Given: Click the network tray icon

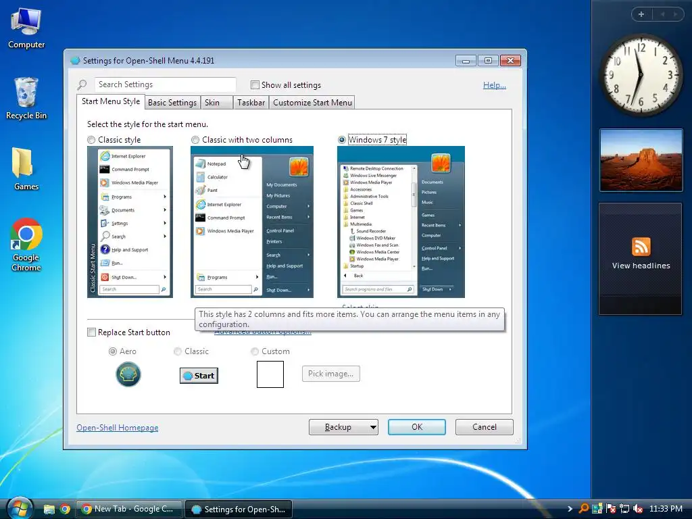Looking at the screenshot, I should point(624,509).
